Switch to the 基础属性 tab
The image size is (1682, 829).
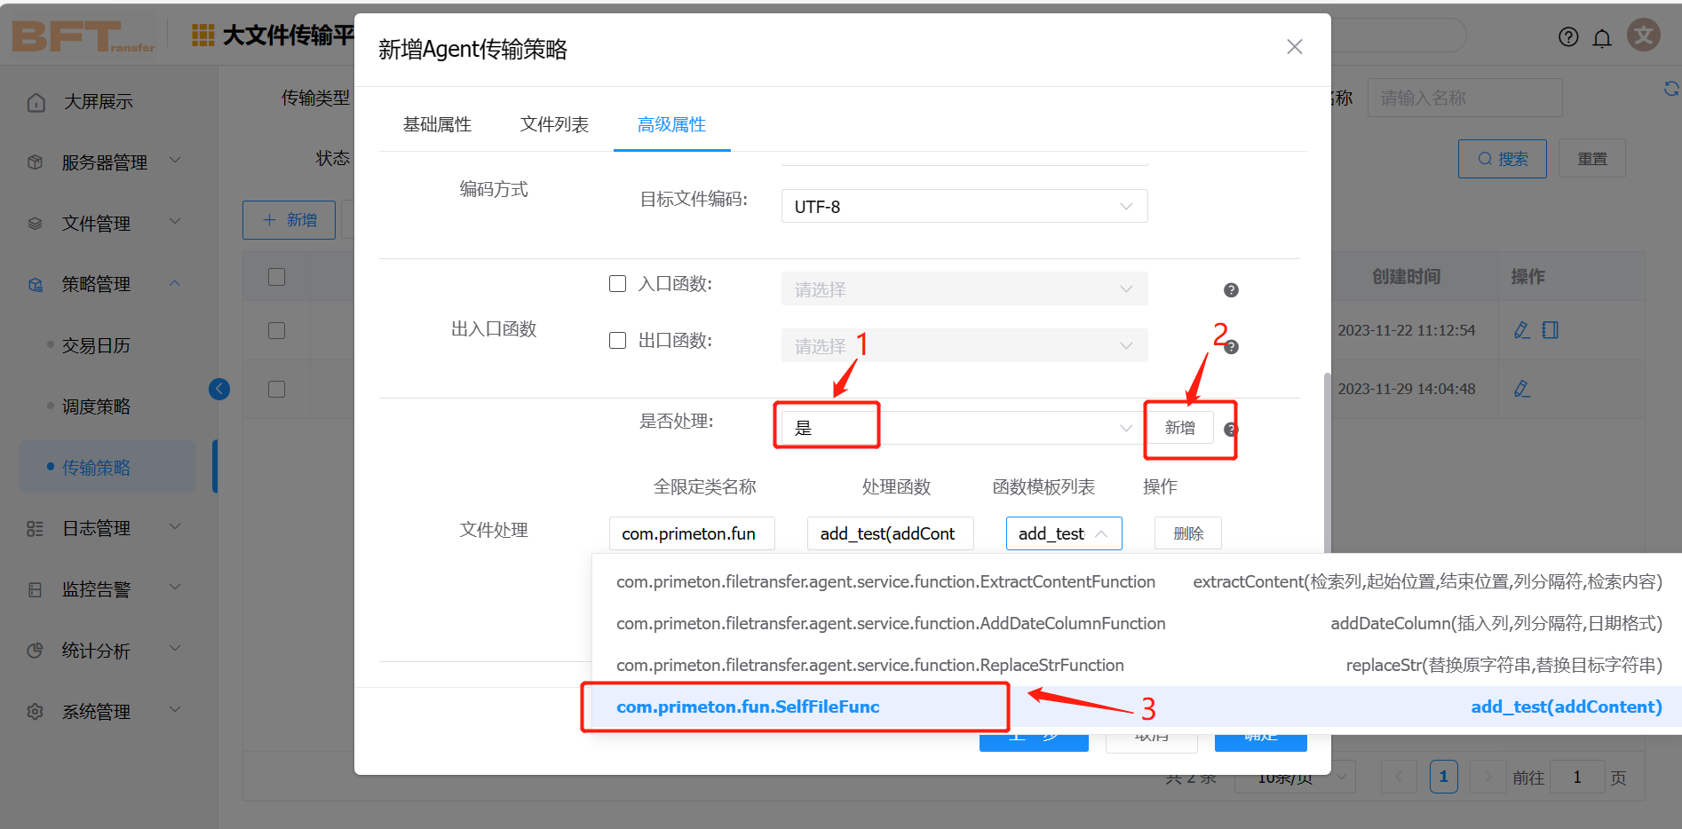point(439,124)
